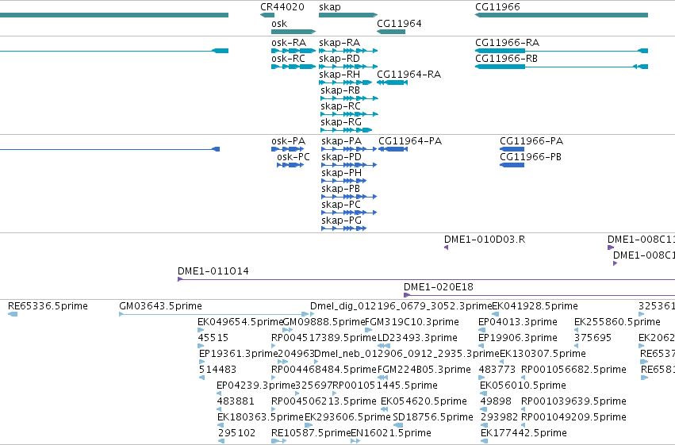Click the CG11964 gene label
Screen dimensions: 675x445
tap(399, 24)
